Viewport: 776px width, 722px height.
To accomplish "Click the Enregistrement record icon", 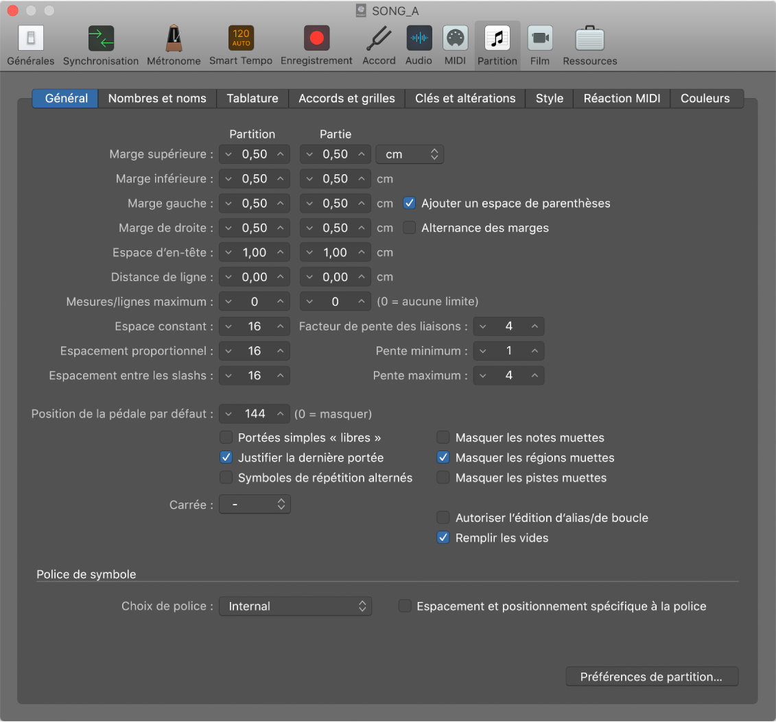I will (316, 38).
